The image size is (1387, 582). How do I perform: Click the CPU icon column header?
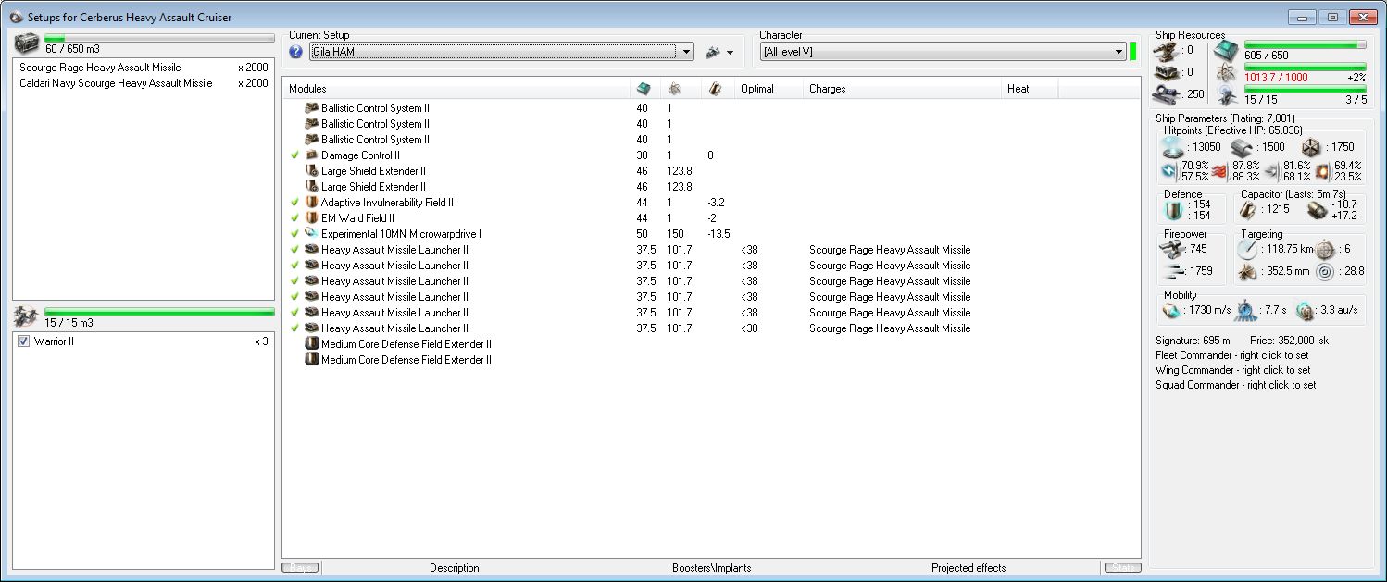click(x=644, y=89)
